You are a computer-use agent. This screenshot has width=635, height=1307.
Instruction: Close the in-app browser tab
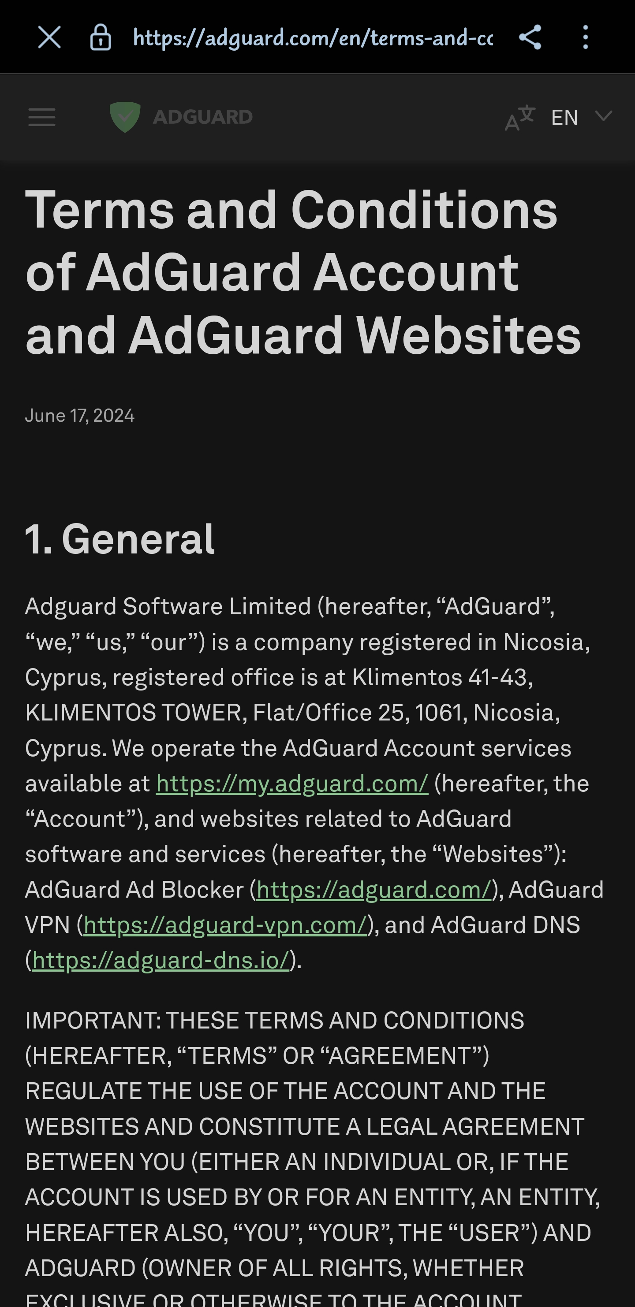point(49,37)
